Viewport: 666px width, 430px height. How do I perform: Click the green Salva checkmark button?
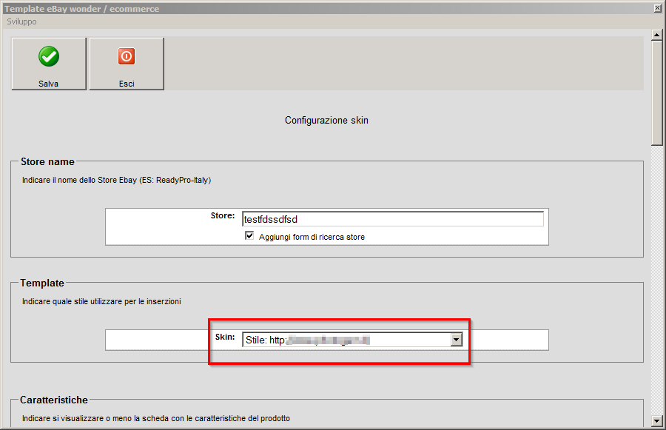tap(49, 64)
